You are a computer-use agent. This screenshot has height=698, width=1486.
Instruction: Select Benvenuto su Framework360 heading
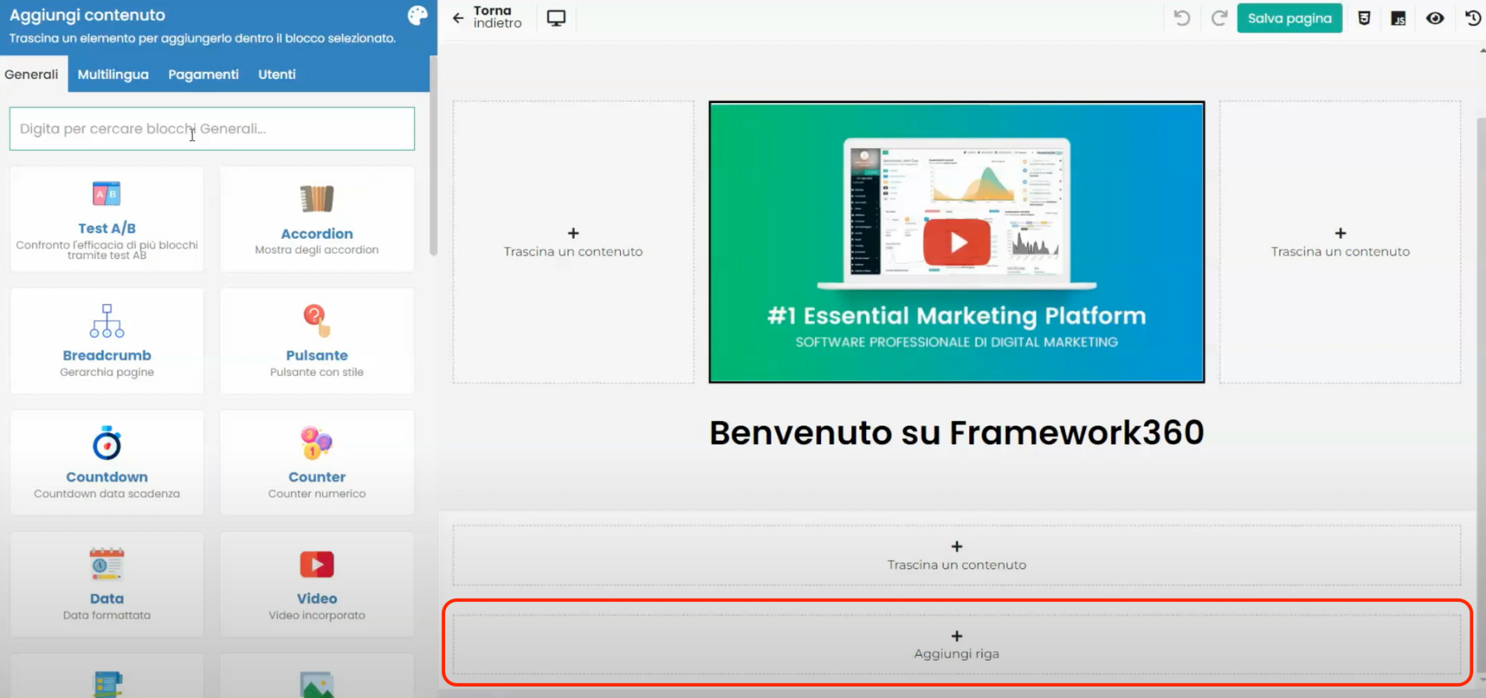(957, 433)
